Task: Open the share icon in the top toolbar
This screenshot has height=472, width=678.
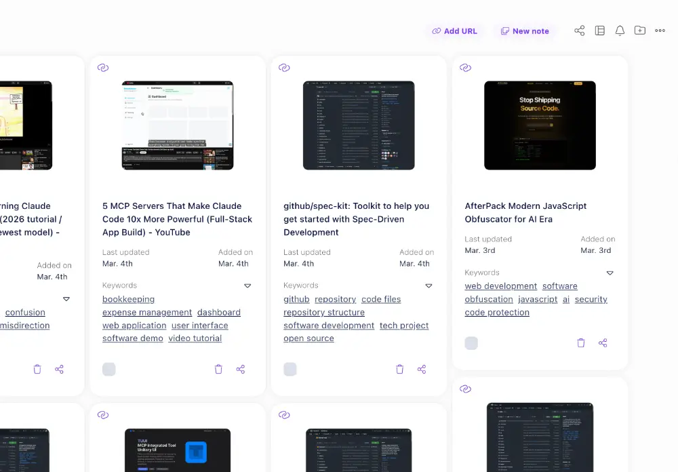Action: pyautogui.click(x=580, y=31)
